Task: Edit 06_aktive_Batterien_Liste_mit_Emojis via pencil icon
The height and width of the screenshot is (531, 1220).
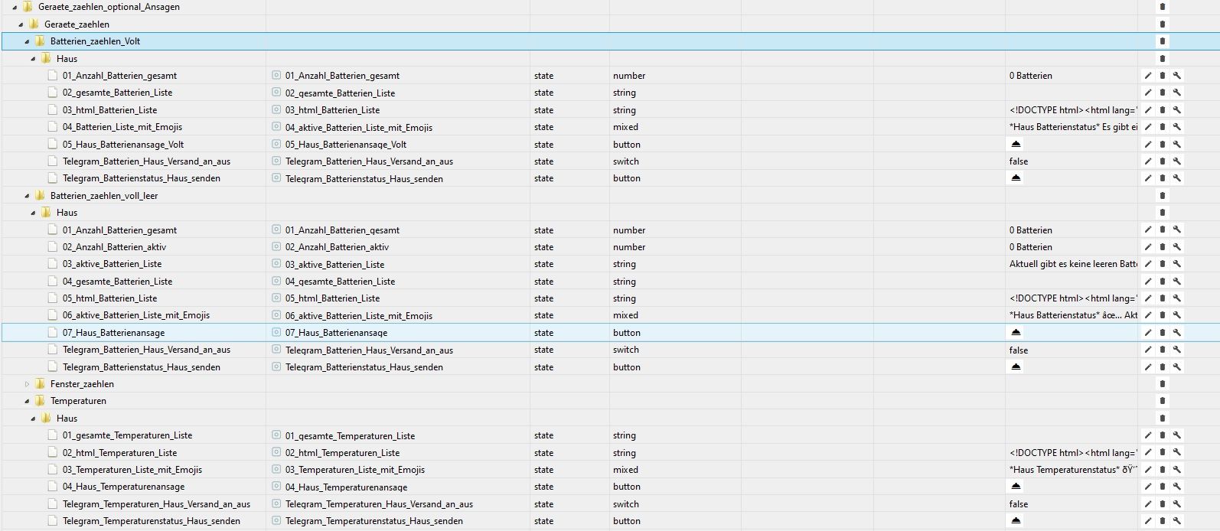Action: (x=1148, y=315)
